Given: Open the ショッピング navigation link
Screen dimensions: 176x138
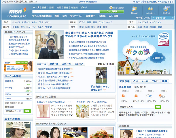Looking at the screenshot, I should [x=143, y=22].
